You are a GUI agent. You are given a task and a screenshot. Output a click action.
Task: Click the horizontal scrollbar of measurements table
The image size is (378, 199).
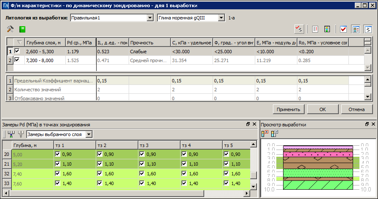pyautogui.click(x=106, y=193)
